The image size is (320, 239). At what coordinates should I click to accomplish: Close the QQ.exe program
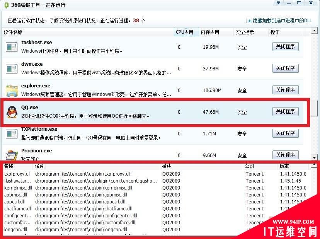[x=286, y=111]
